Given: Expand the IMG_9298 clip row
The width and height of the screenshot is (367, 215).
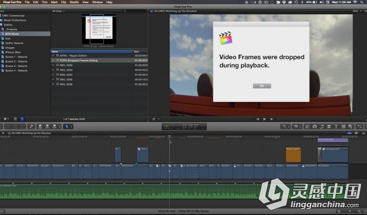Looking at the screenshot, I should 53,79.
